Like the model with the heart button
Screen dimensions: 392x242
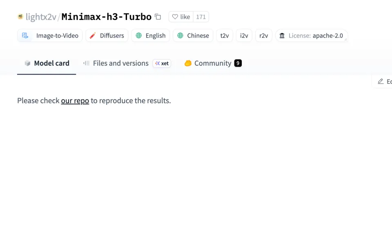click(181, 17)
